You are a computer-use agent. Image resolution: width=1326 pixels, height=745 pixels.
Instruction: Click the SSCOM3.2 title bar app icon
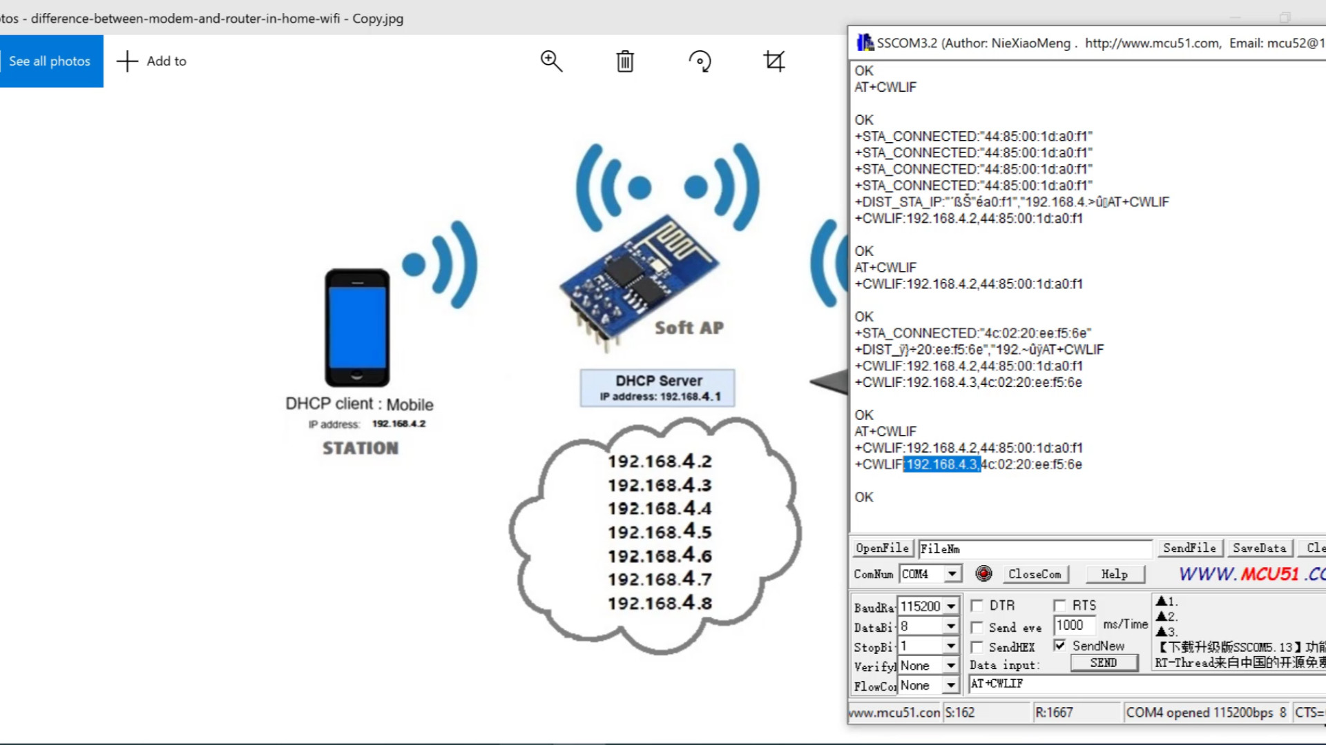pos(865,43)
